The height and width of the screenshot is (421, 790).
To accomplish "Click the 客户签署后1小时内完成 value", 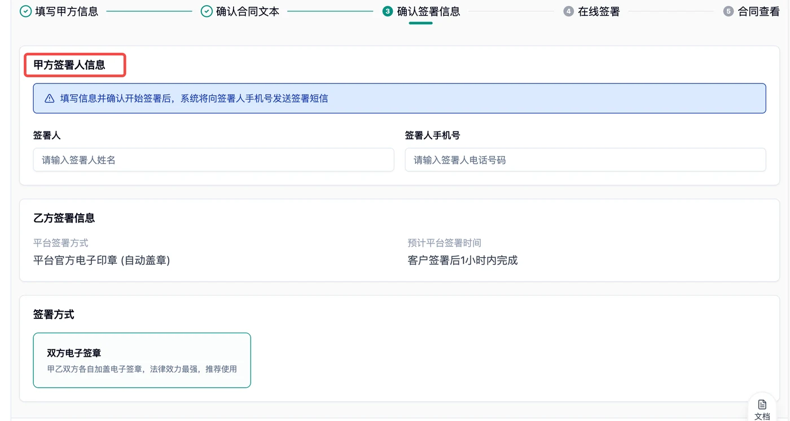I will (x=463, y=260).
